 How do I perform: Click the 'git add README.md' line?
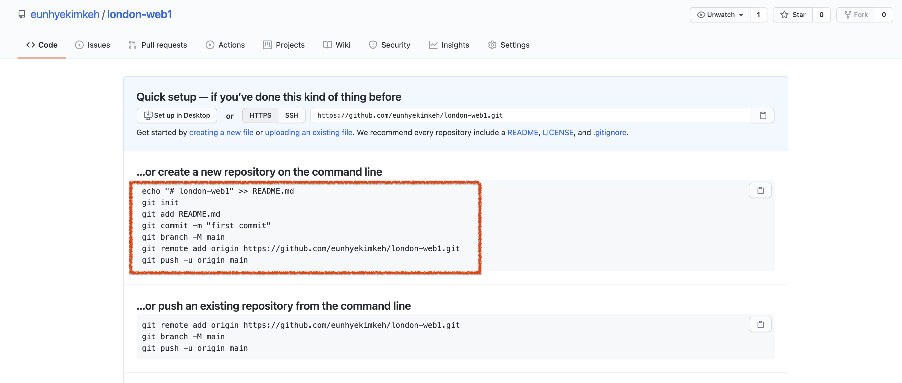(x=181, y=214)
